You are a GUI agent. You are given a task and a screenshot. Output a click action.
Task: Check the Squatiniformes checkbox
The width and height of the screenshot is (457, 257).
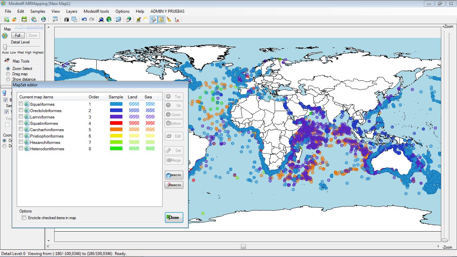(21, 123)
